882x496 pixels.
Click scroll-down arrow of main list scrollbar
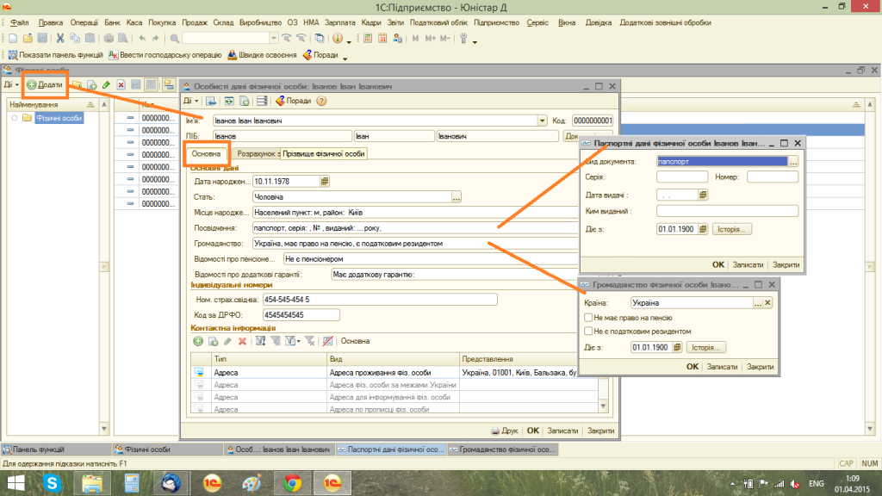(870, 429)
